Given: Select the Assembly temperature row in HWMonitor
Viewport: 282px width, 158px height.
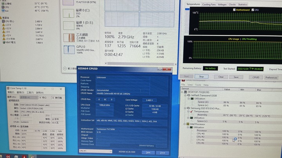Looking at the screenshot, I should pos(231,115).
